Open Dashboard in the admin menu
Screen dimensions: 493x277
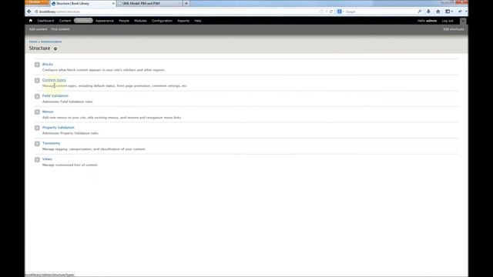(x=45, y=21)
